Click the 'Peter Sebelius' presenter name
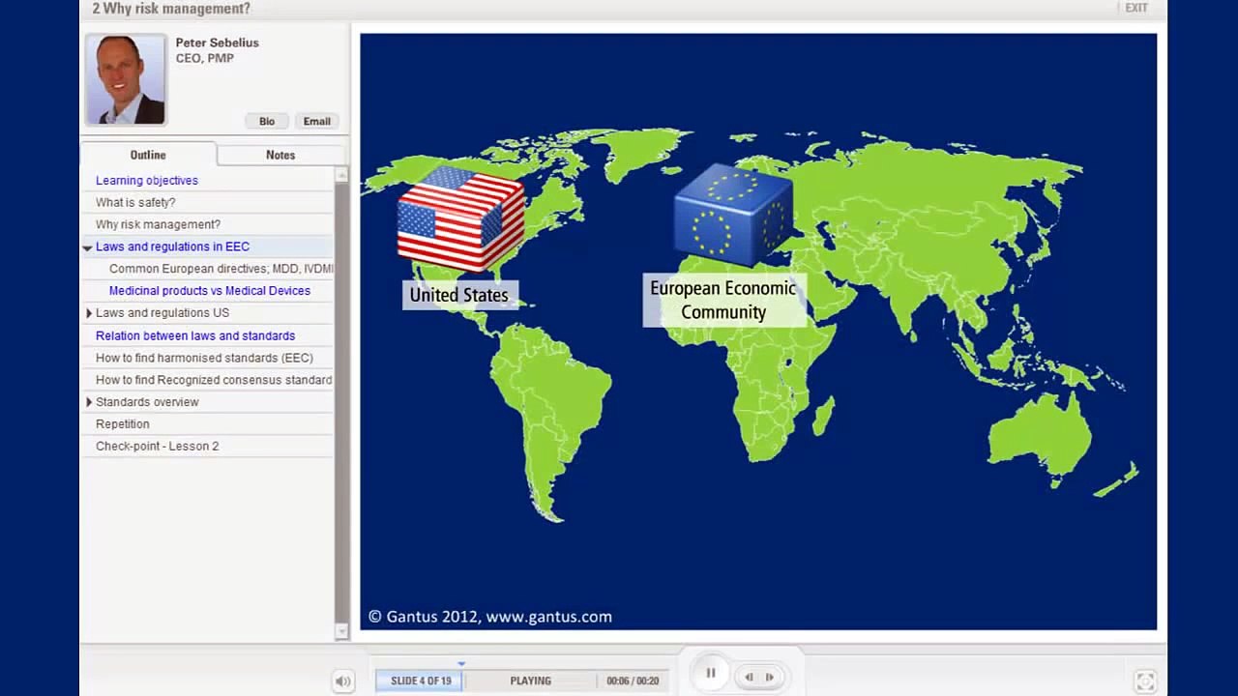Screen dimensions: 1238x696 (218, 43)
